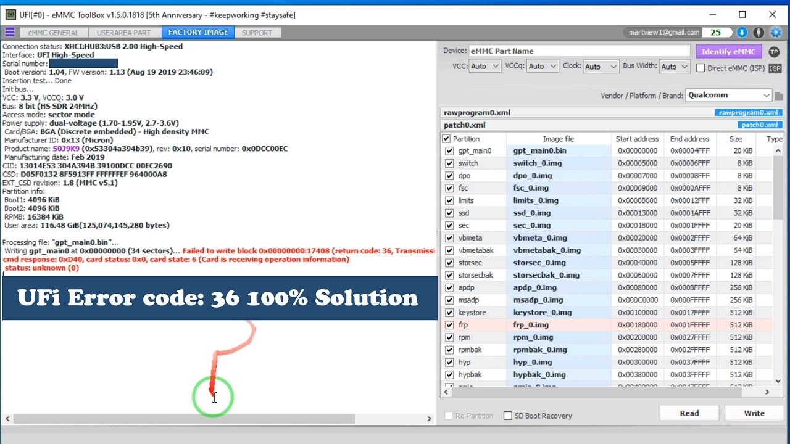Click the Size column header
This screenshot has width=790, height=444.
coord(736,139)
